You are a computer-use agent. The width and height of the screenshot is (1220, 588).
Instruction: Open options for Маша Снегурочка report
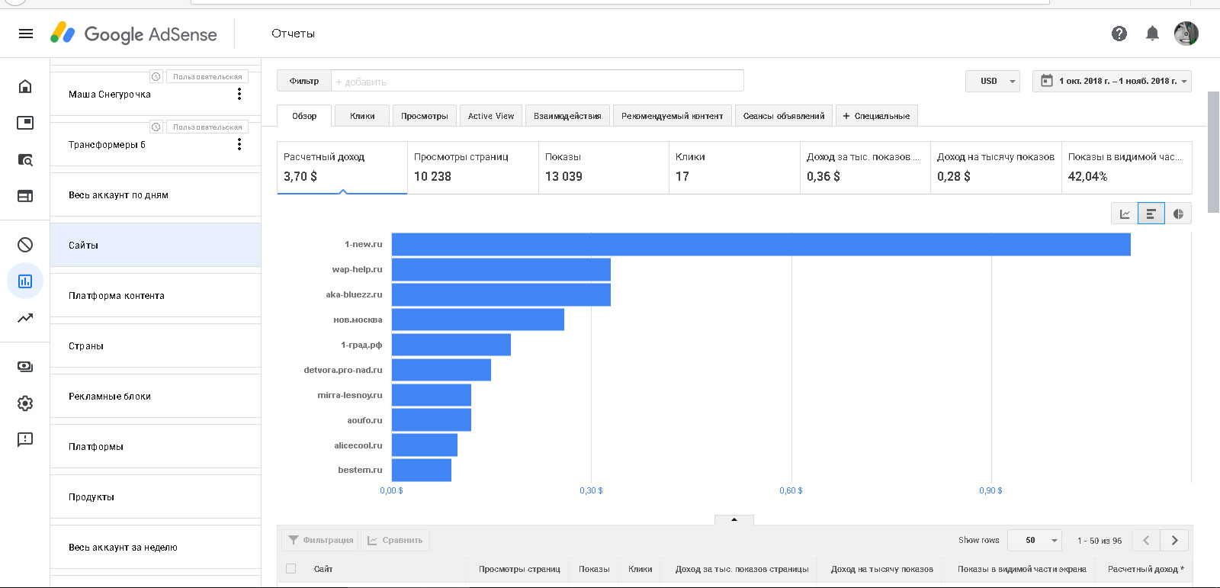click(x=239, y=94)
